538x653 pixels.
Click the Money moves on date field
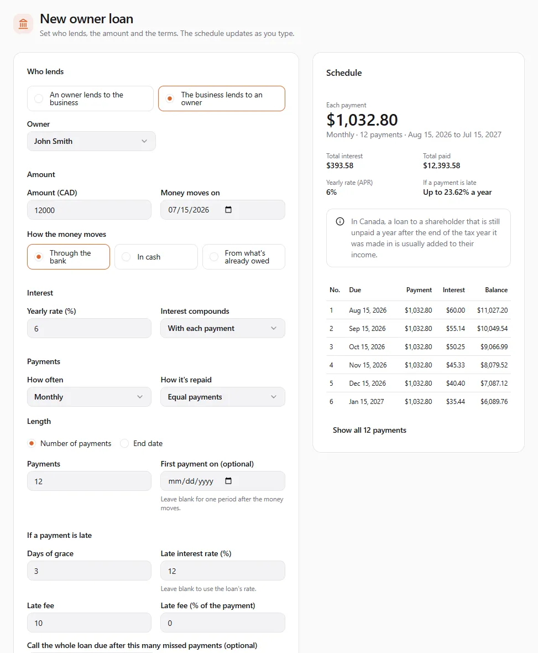coord(223,210)
